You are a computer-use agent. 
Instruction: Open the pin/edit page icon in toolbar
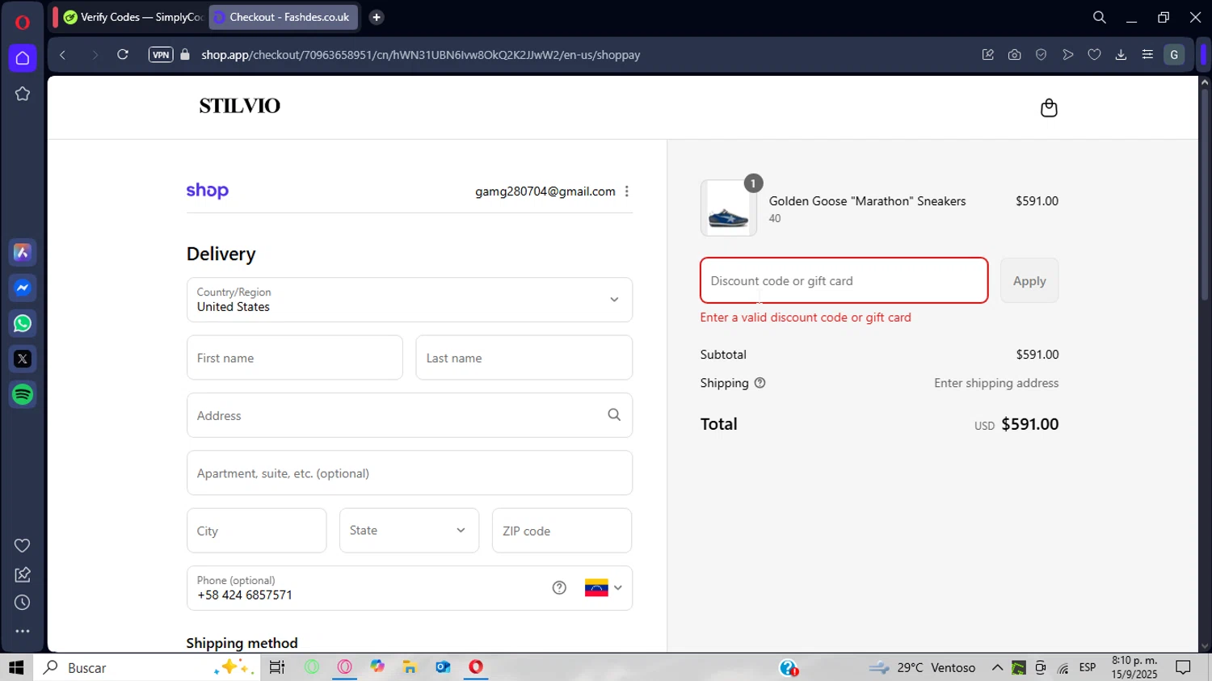click(x=987, y=55)
